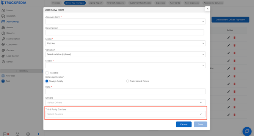254x136 pixels.
Task: Open Chart of Accounts tab
Action: point(116,3)
